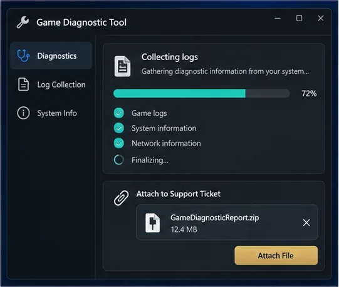The height and width of the screenshot is (287, 339).
Task: Click the Attach File button
Action: [x=276, y=256]
